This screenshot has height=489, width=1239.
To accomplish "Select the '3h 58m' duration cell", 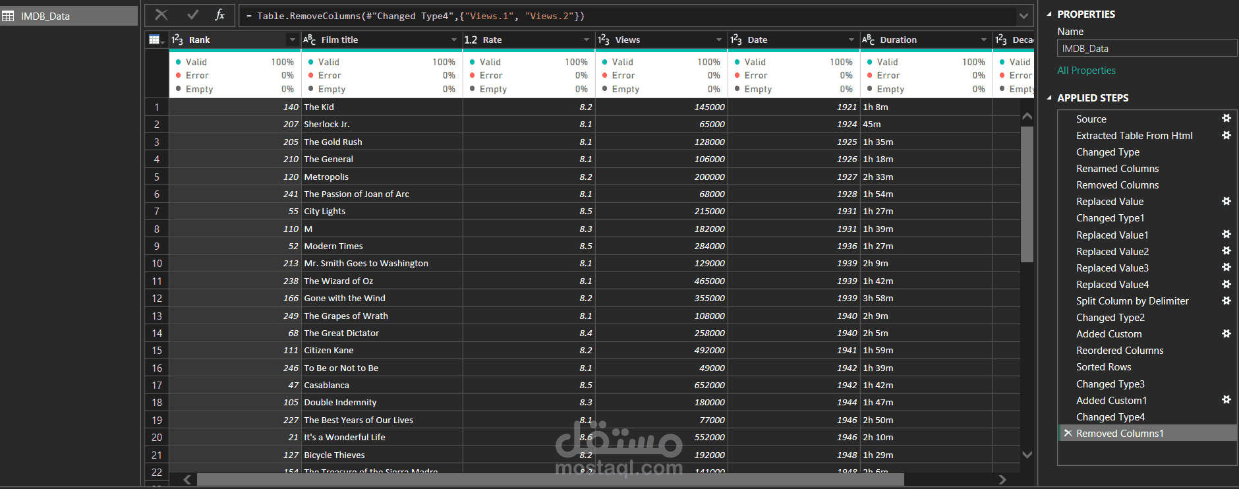I will (x=927, y=298).
